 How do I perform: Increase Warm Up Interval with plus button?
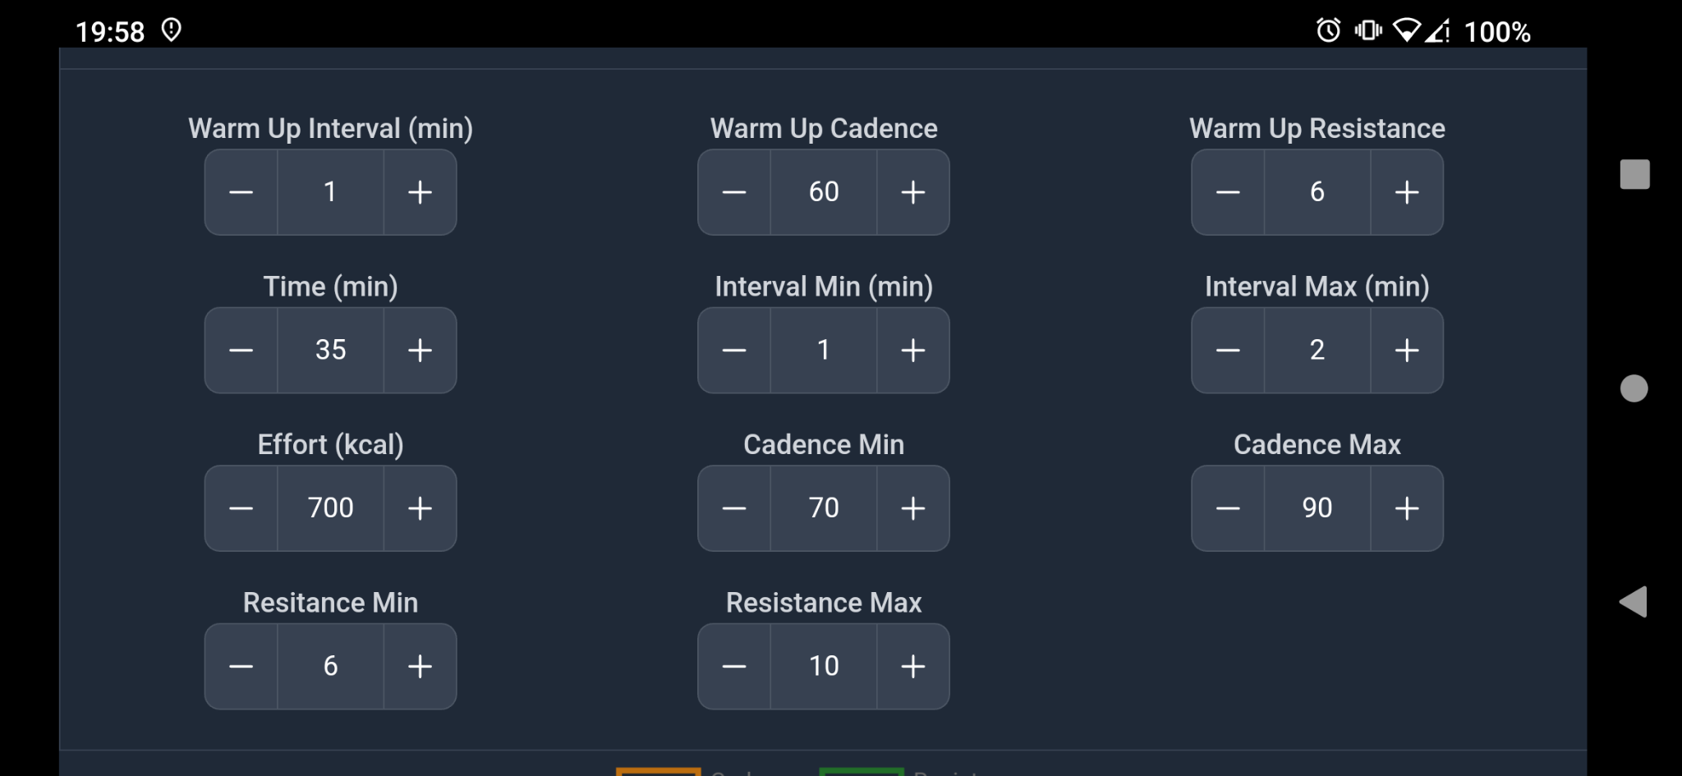[420, 192]
